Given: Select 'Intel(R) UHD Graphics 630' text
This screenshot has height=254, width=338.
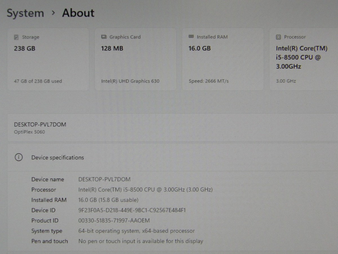Looking at the screenshot, I should click(130, 81).
